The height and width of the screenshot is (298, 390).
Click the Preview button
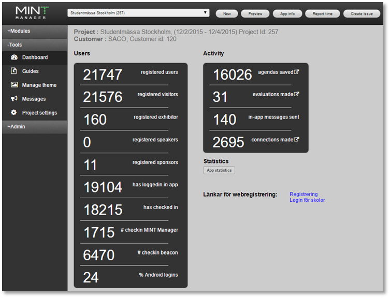pos(255,13)
